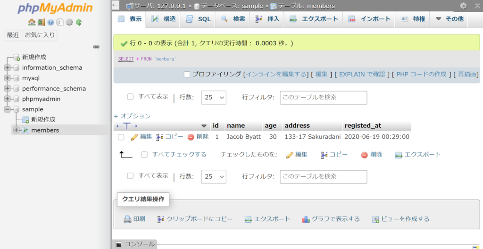Click the print icon in query results operations
The width and height of the screenshot is (483, 249).
pos(127,219)
